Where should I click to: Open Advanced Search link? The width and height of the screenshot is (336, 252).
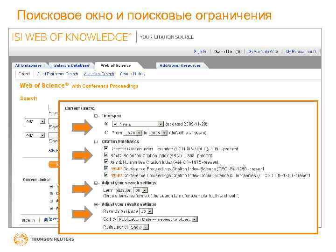pyautogui.click(x=99, y=74)
